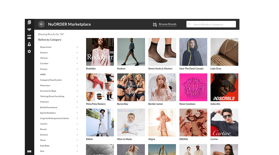Expand the Lingerie/Undergarments/Socks filter
This screenshot has height=155, width=279.
(59, 118)
